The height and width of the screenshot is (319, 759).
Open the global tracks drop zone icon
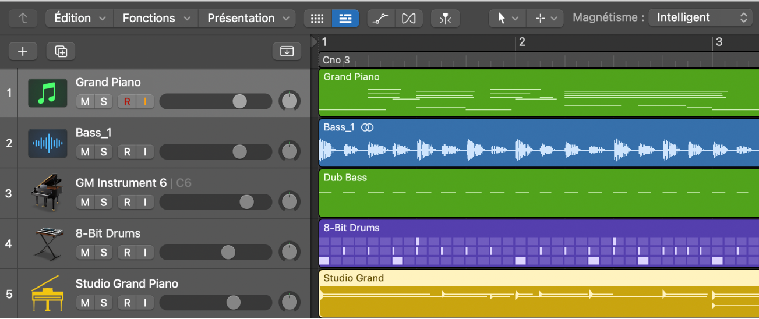[287, 51]
